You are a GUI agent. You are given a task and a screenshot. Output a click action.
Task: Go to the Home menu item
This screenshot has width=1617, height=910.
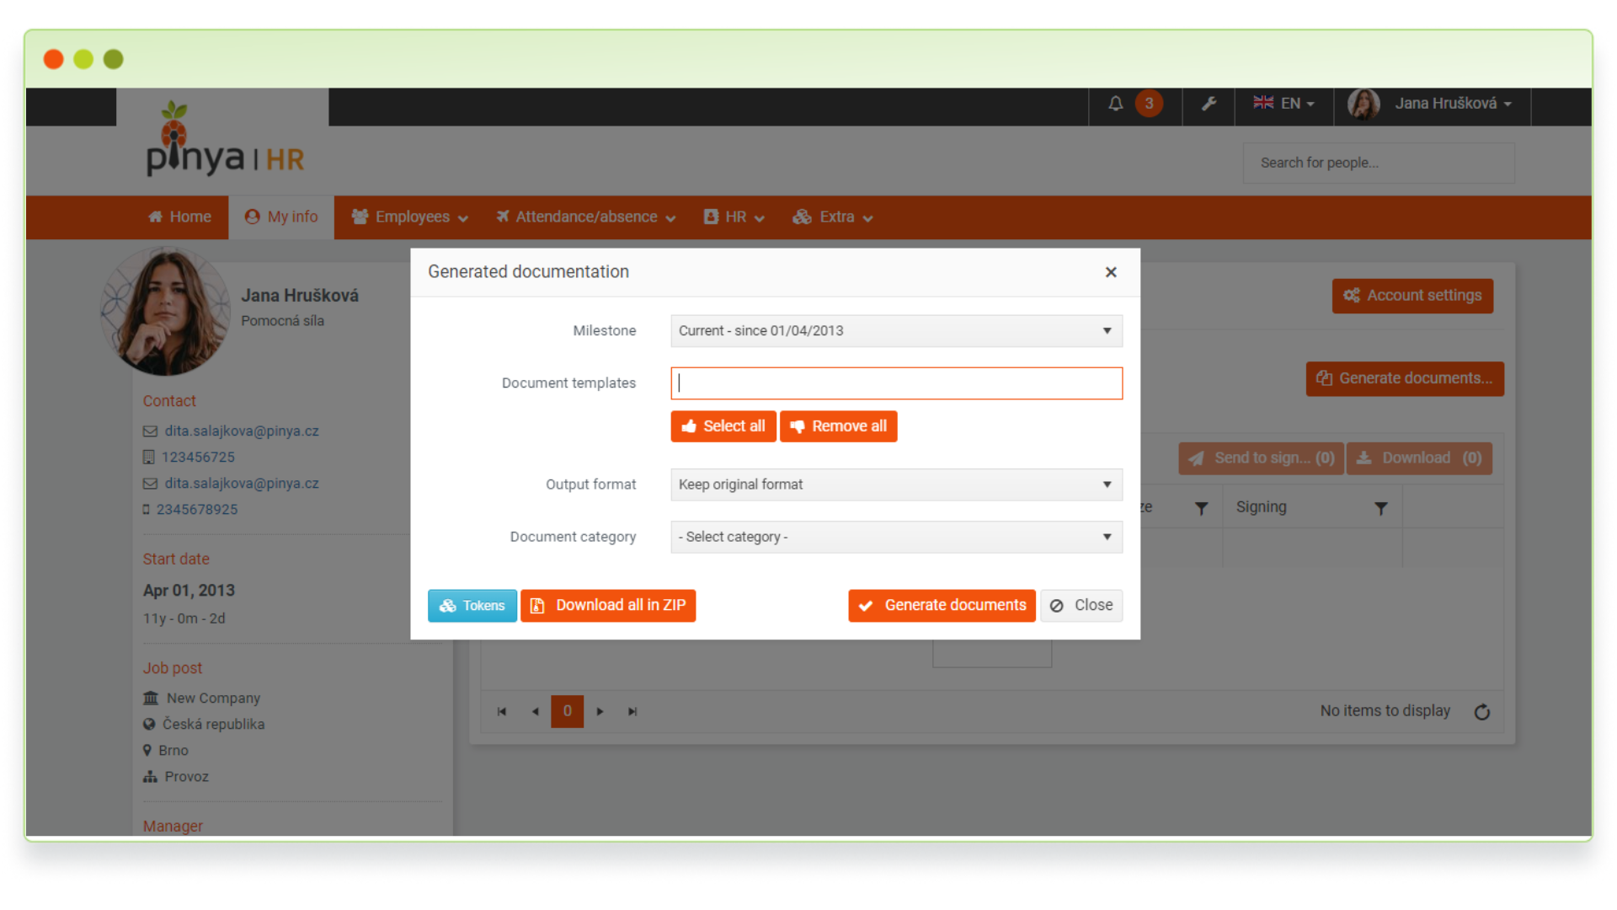pos(179,217)
